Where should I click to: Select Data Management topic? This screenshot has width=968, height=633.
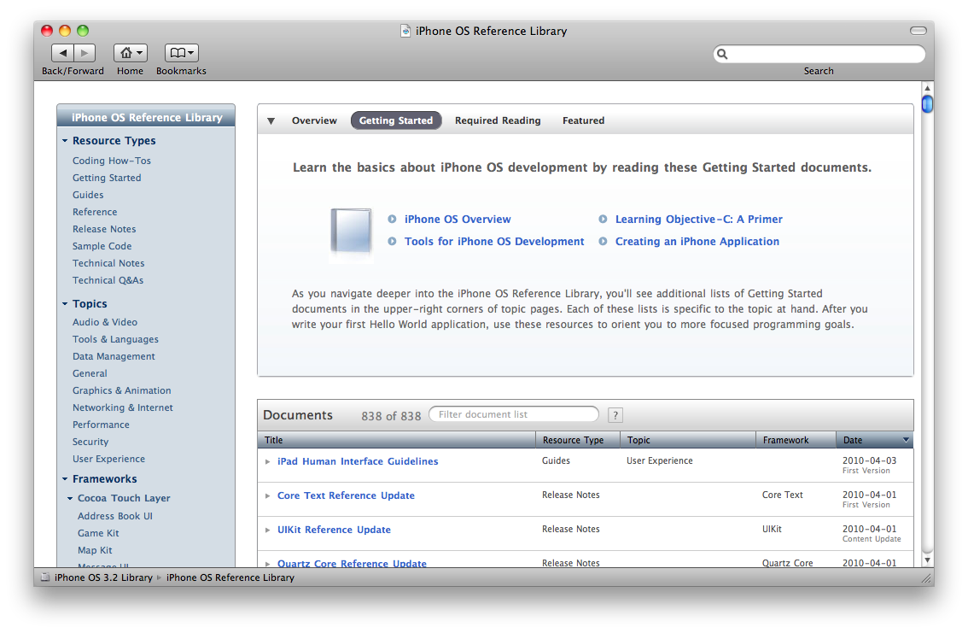click(x=114, y=356)
